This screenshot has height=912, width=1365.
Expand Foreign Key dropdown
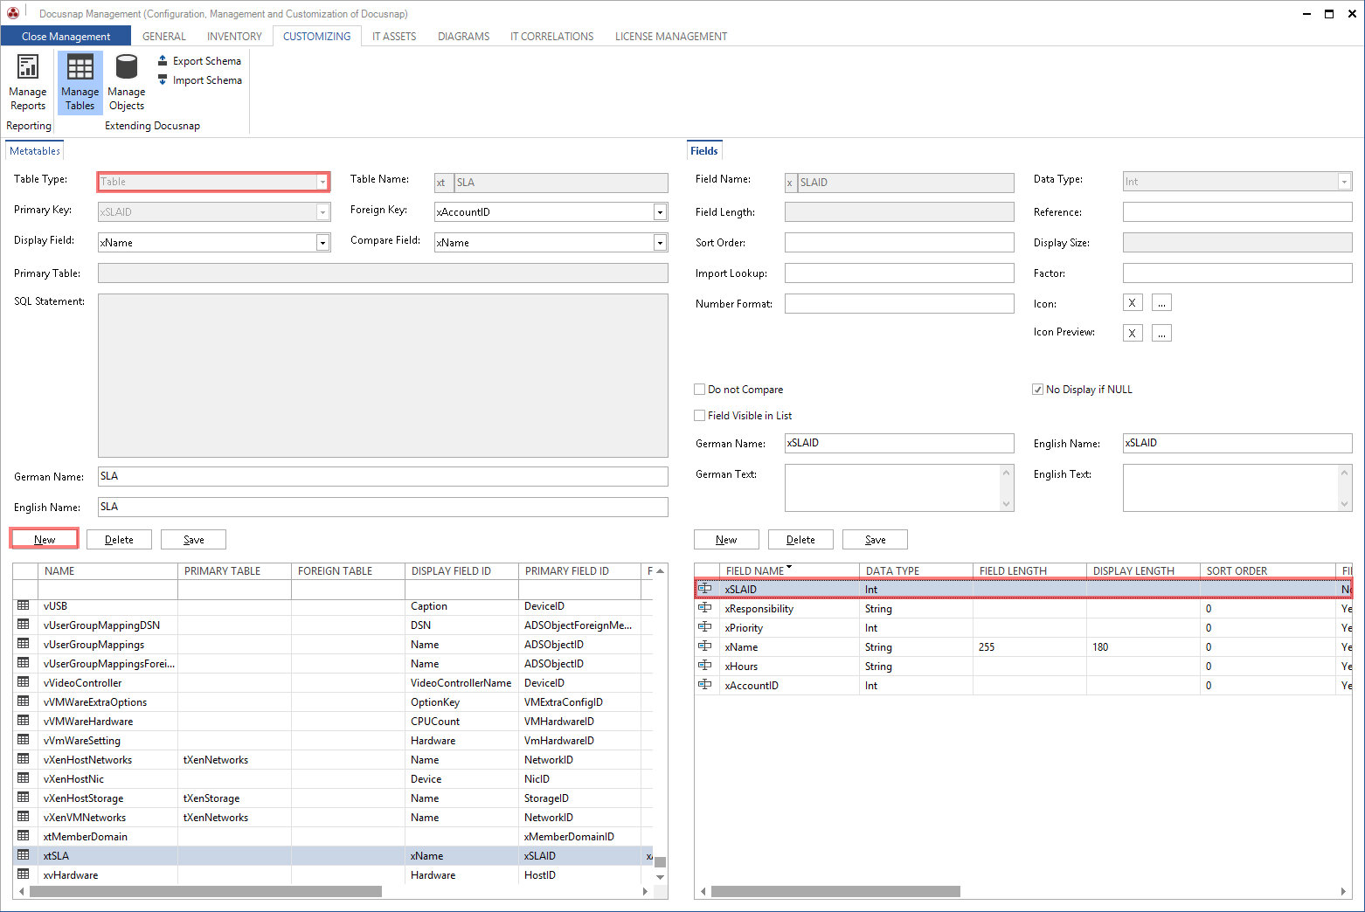point(660,212)
